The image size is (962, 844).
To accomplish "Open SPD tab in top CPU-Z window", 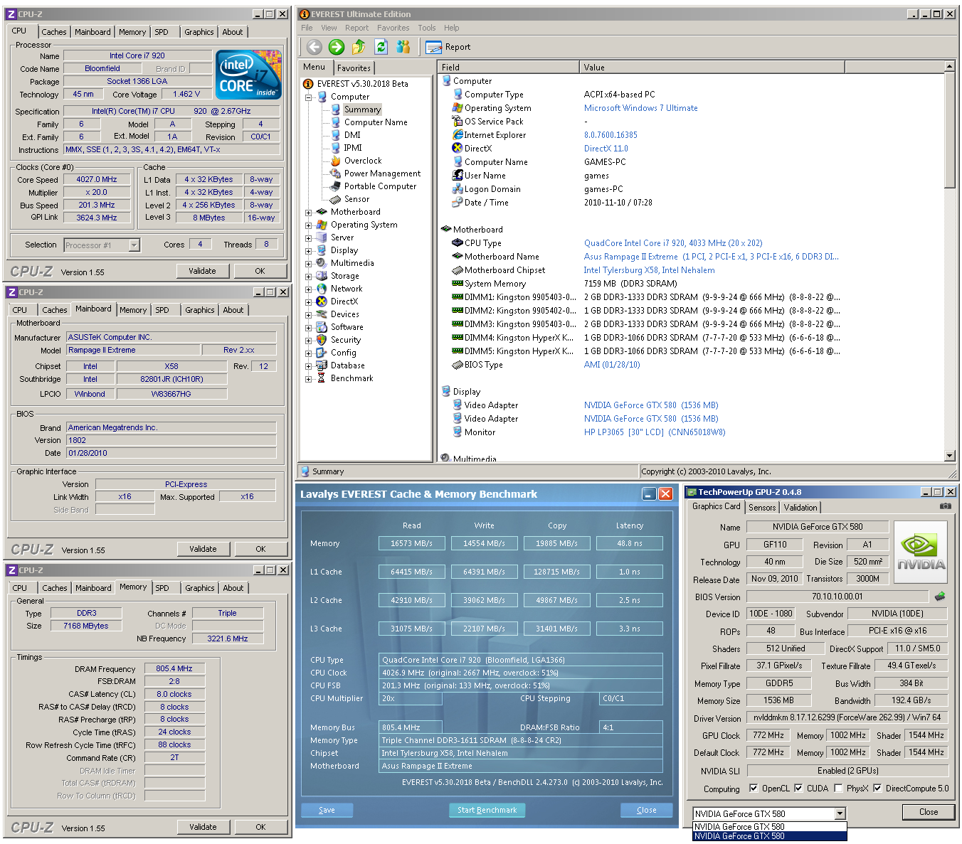I will (x=162, y=32).
